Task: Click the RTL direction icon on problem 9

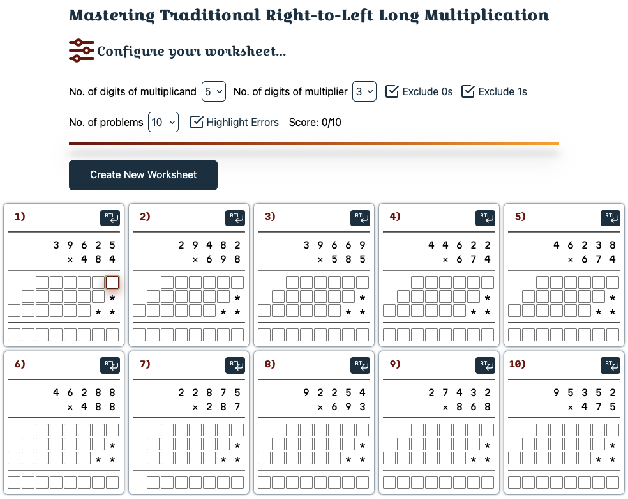Action: [486, 365]
